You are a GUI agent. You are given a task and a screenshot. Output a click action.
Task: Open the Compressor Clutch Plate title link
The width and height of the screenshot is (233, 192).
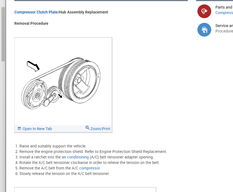[x=36, y=12]
